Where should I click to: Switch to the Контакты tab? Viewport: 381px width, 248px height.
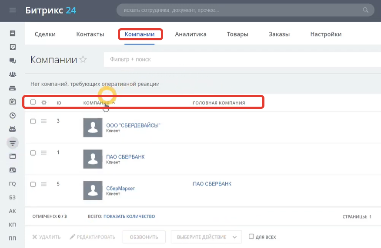pos(90,34)
